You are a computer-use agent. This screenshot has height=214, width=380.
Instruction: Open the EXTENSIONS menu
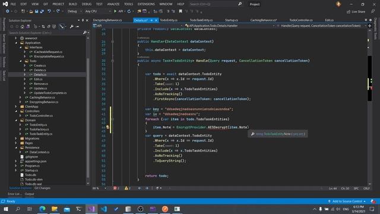(x=146, y=4)
